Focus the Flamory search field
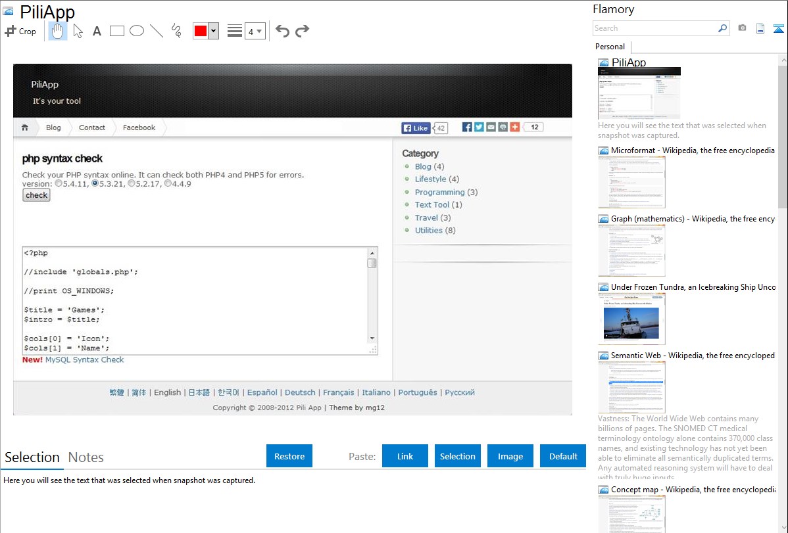 point(655,28)
